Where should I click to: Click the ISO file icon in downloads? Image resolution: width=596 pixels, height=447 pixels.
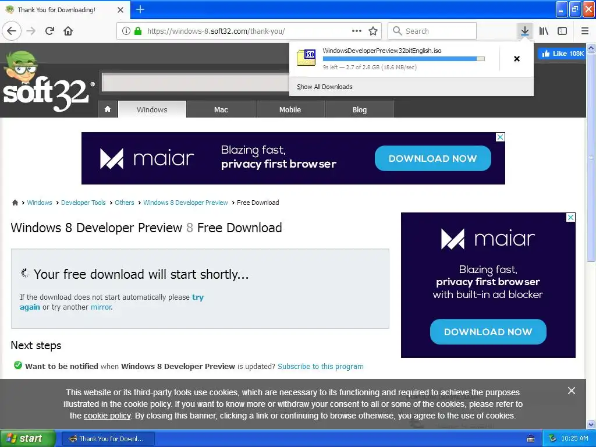tap(306, 58)
